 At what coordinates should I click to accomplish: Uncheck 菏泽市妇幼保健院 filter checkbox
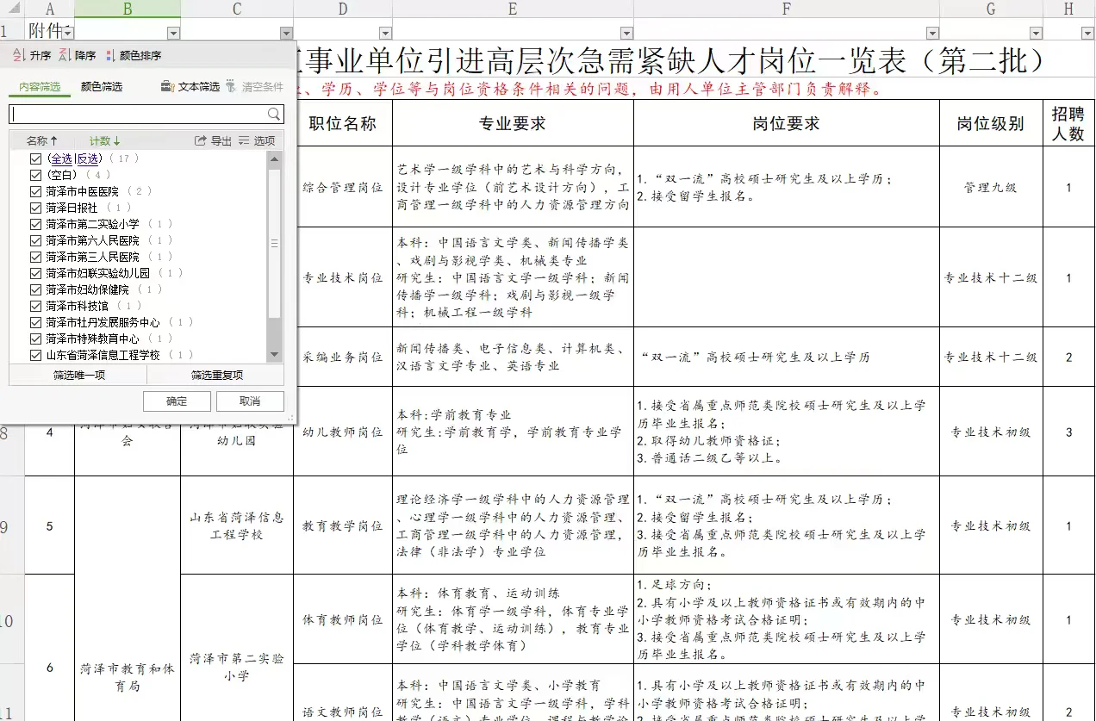click(x=35, y=289)
